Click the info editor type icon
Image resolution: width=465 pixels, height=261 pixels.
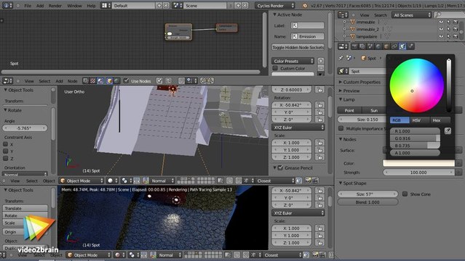click(x=7, y=5)
